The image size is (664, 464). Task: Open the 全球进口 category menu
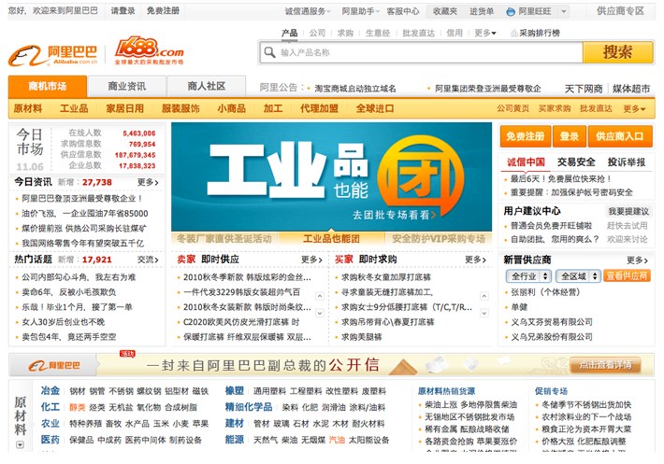click(x=375, y=108)
